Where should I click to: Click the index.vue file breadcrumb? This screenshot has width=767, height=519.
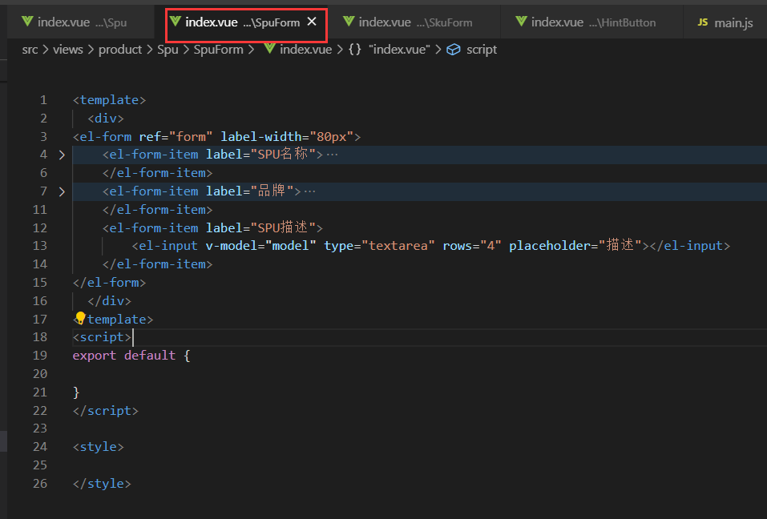click(x=305, y=50)
